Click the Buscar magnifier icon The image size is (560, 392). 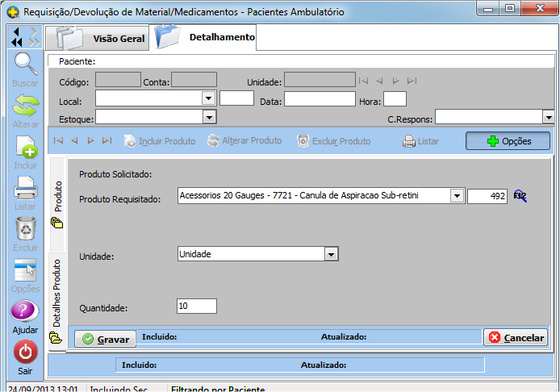pos(25,64)
